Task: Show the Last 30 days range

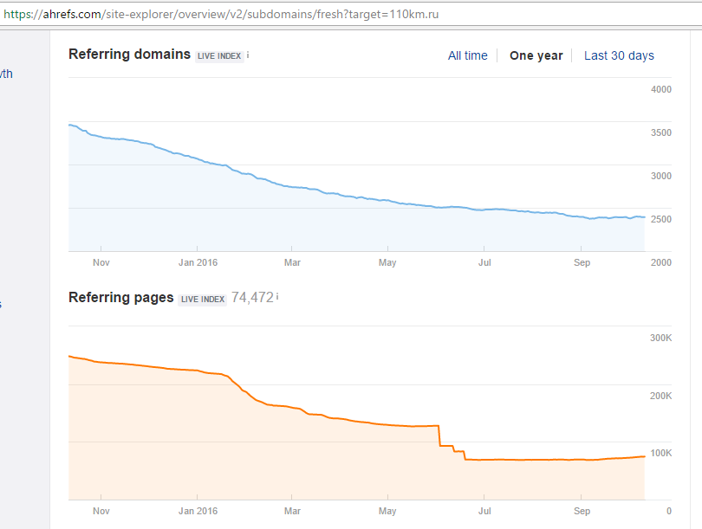Action: coord(619,55)
